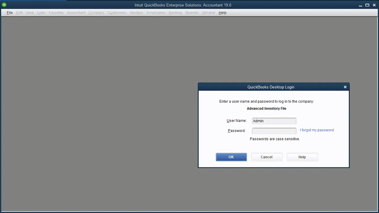Image resolution: width=379 pixels, height=213 pixels.
Task: Open the grayed-out View menu
Action: [30, 13]
